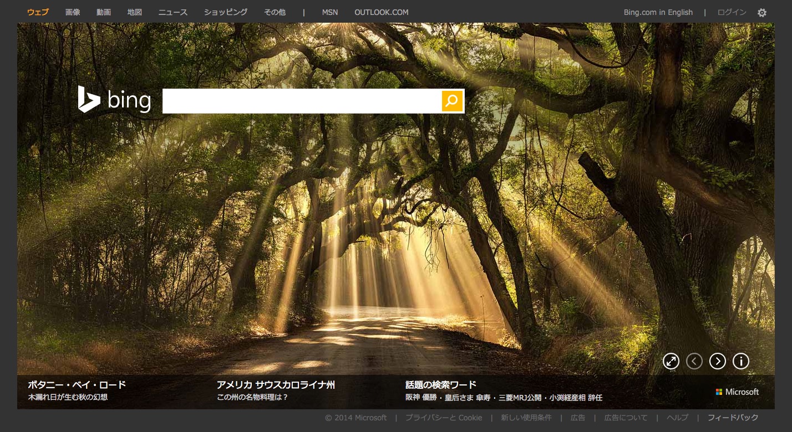Click the Microsoft logo in footer bar
Screen dimensions: 792x432
pyautogui.click(x=737, y=392)
